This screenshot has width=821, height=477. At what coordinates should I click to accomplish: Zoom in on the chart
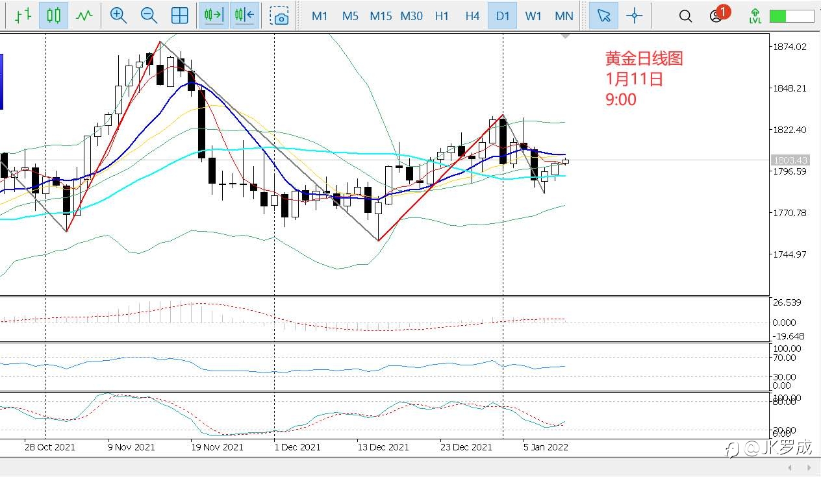pyautogui.click(x=118, y=16)
